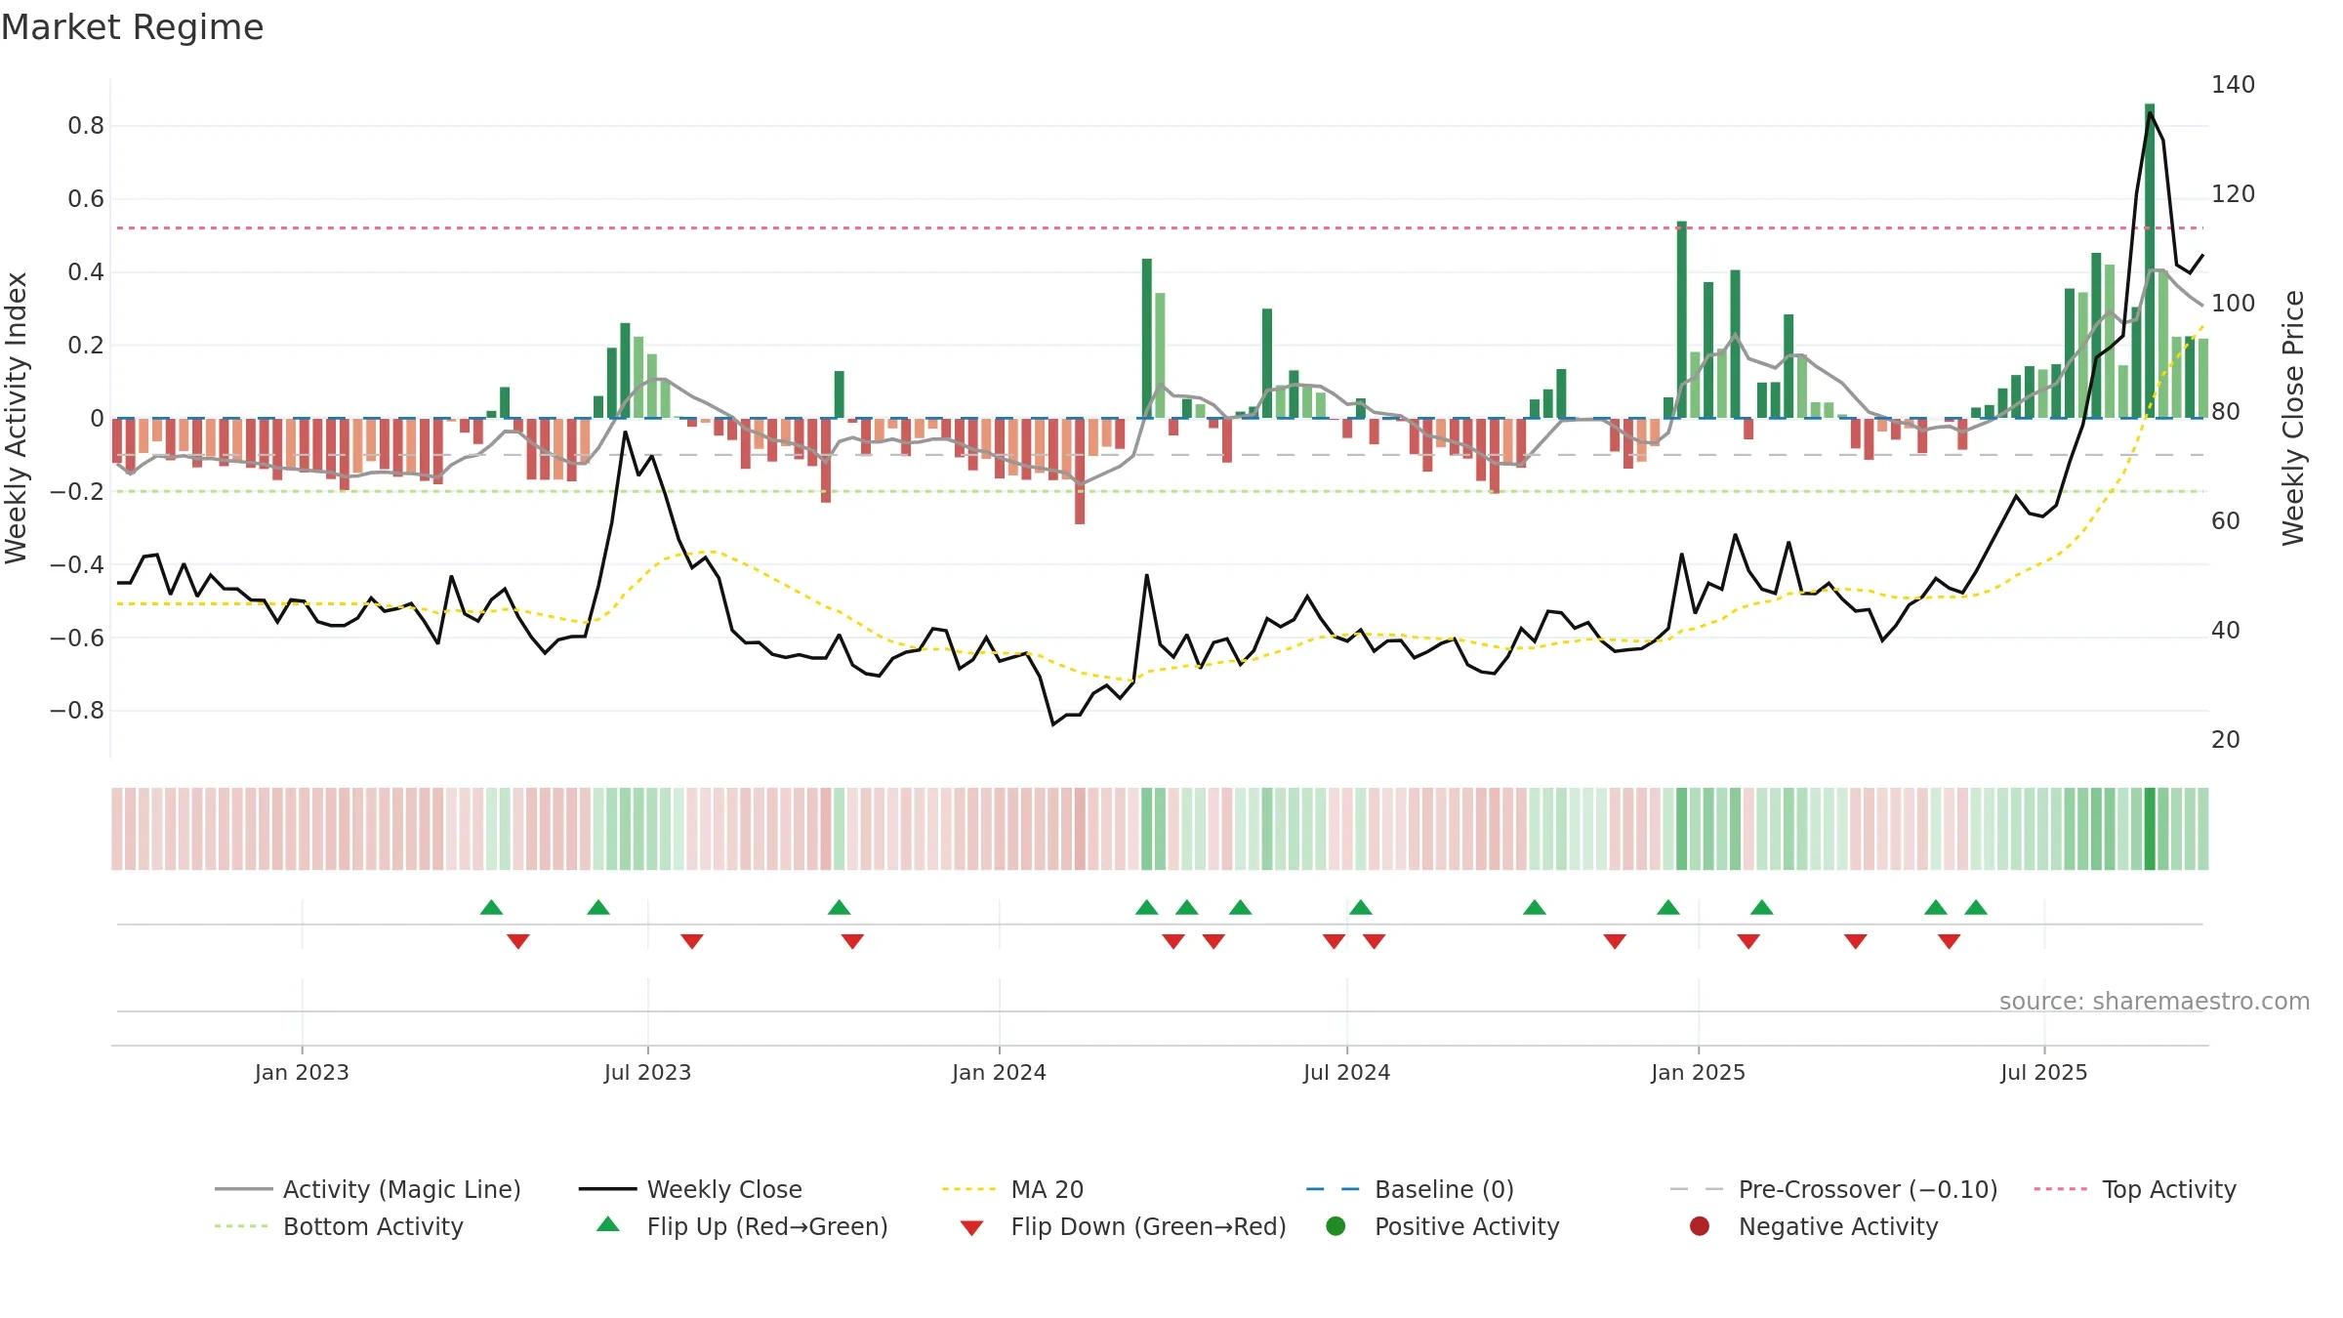Click the Flip Down red triangle legend icon
Screen dimensions: 2343x1318
[x=971, y=1228]
